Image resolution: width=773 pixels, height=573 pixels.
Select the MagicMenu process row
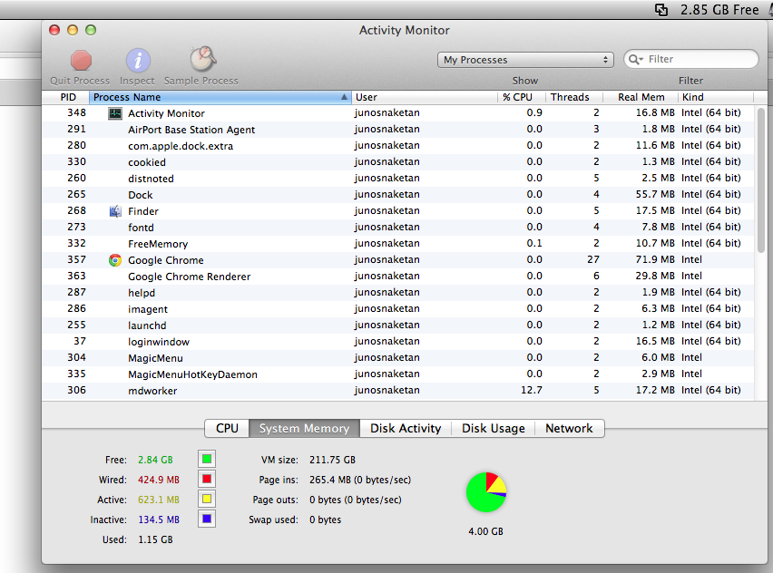pos(397,357)
